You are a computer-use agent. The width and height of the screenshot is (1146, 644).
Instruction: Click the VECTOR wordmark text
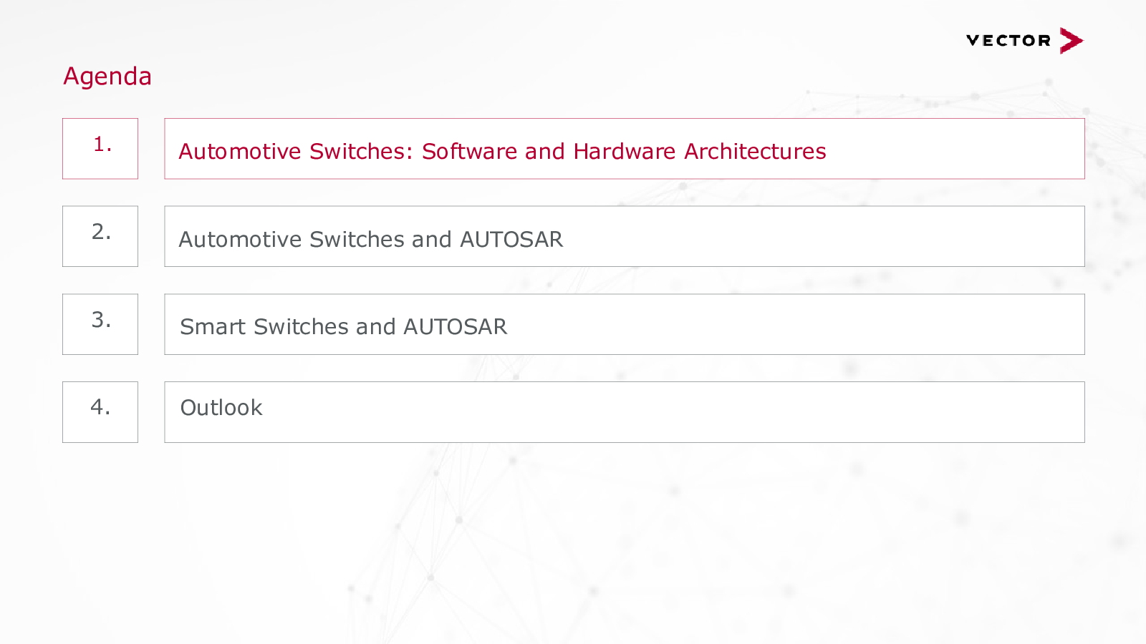(x=1008, y=41)
